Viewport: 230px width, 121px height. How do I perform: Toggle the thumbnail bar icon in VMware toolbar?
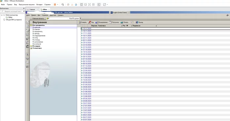[x=85, y=5]
